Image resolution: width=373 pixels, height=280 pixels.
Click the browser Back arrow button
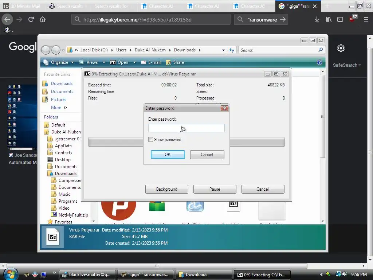[7, 19]
